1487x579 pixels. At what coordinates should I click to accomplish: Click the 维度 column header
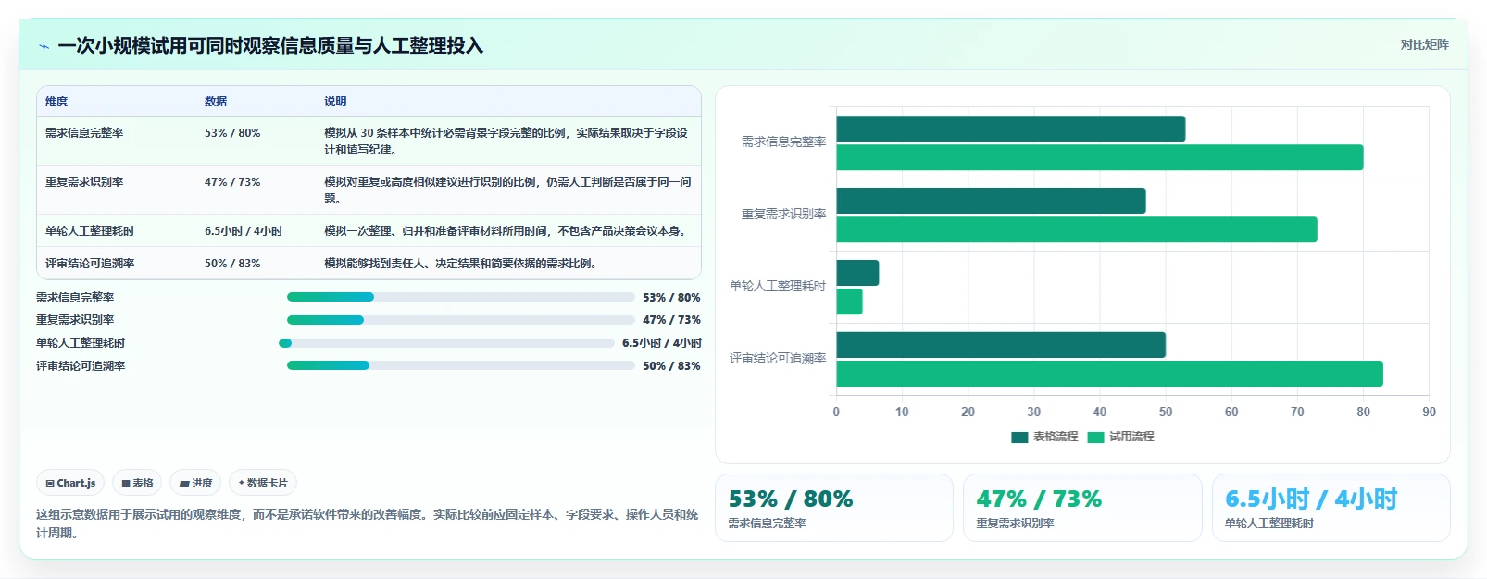point(56,102)
